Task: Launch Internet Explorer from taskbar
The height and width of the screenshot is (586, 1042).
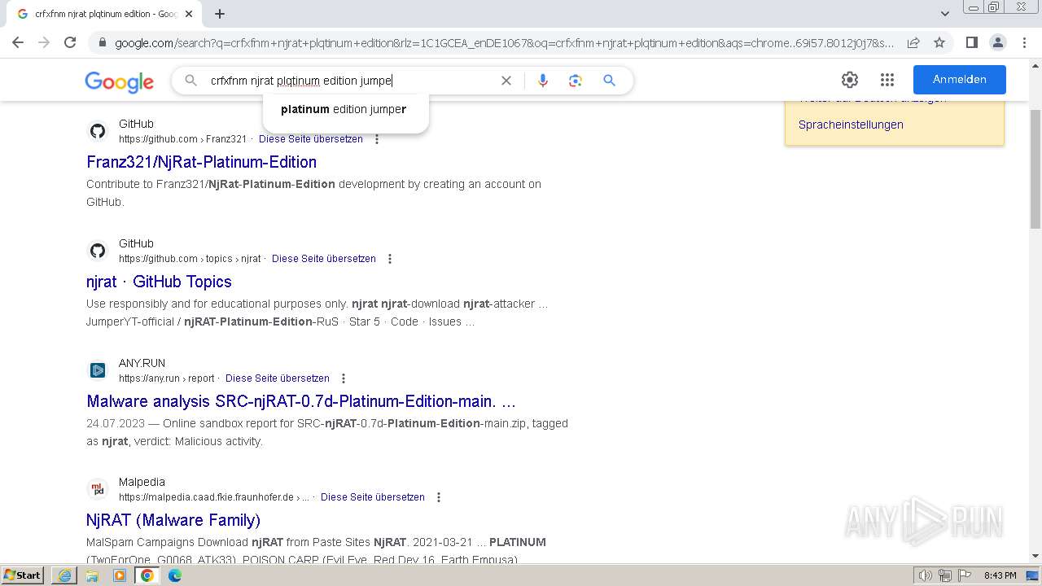Action: coord(64,575)
